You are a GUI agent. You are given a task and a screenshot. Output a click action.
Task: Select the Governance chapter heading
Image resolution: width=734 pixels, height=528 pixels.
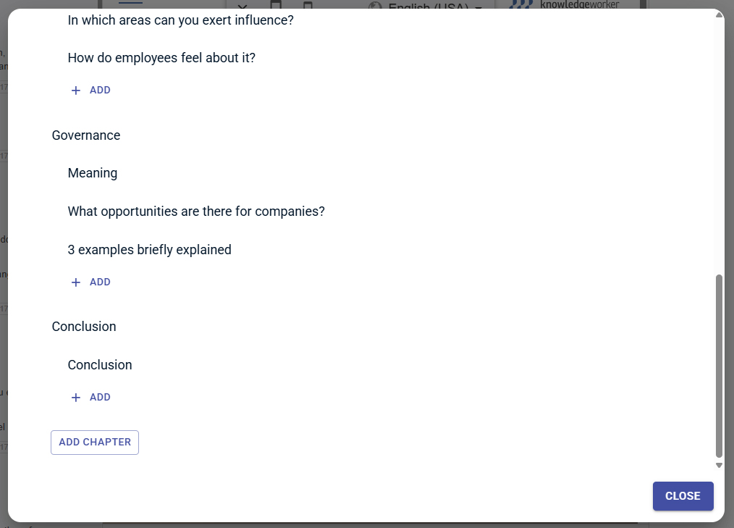[x=85, y=135]
